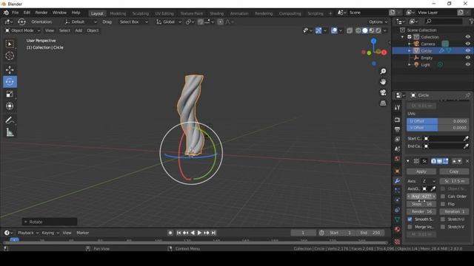
Task: Open the Physics properties tab
Action: pos(397,200)
